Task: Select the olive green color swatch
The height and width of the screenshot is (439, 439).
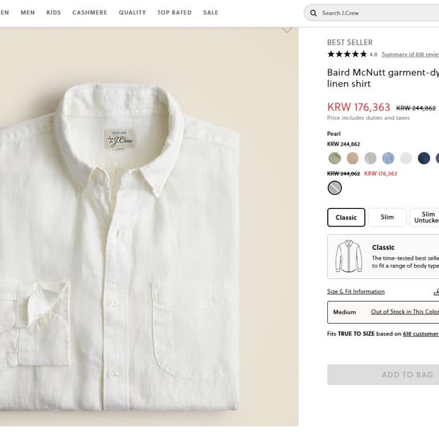Action: (x=335, y=158)
